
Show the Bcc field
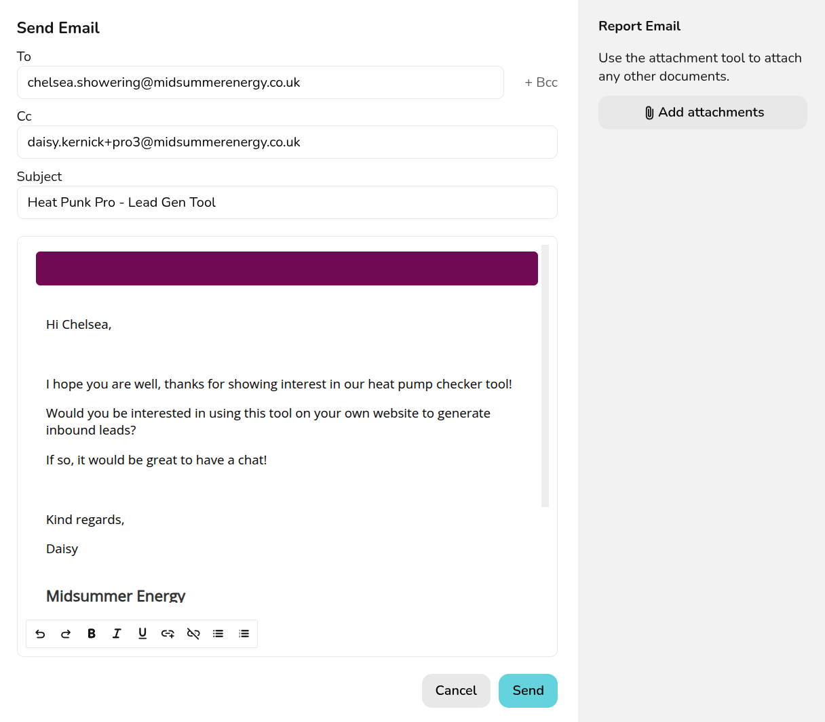point(541,83)
